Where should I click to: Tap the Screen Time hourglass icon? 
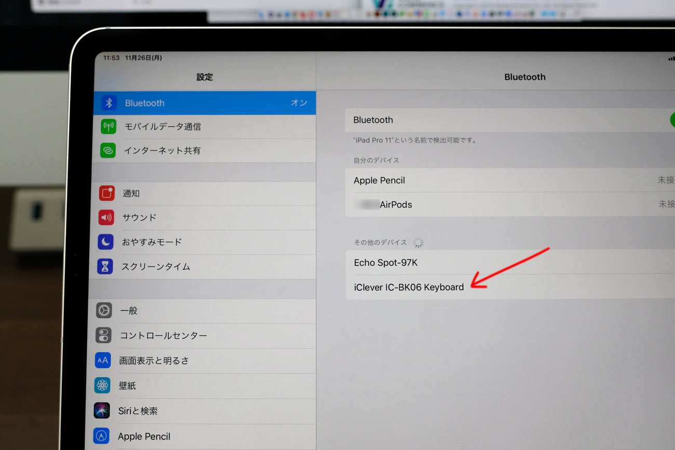[x=105, y=266]
